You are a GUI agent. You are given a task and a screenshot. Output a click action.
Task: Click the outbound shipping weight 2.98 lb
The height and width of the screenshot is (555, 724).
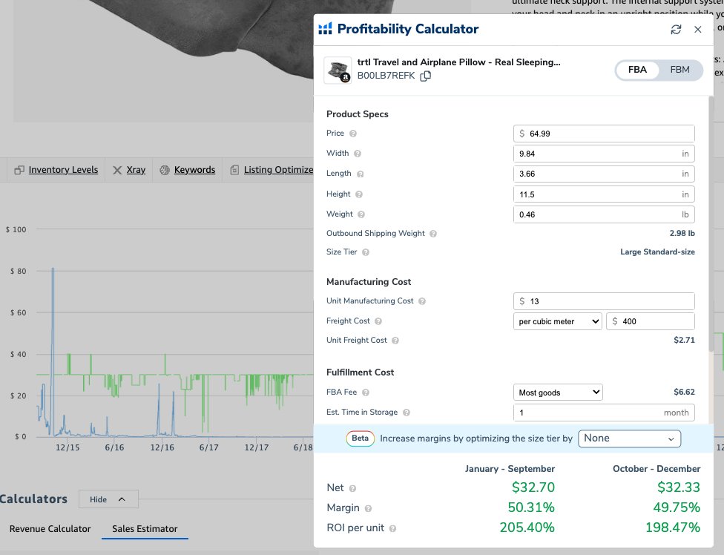tap(682, 234)
